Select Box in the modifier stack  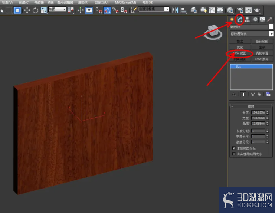(x=251, y=66)
